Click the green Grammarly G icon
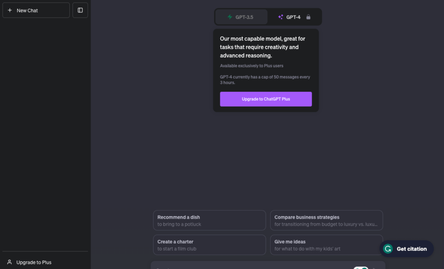 pyautogui.click(x=388, y=249)
